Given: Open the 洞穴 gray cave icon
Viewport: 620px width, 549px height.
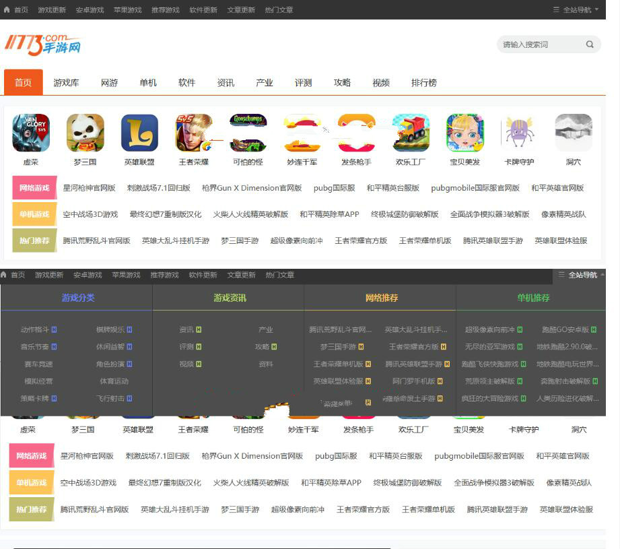Looking at the screenshot, I should [574, 133].
